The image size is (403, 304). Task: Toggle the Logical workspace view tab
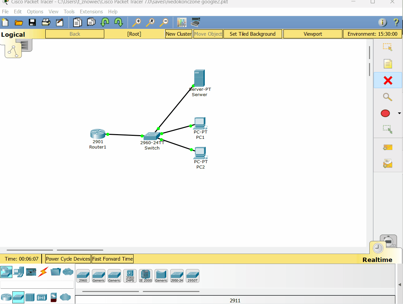tap(13, 34)
